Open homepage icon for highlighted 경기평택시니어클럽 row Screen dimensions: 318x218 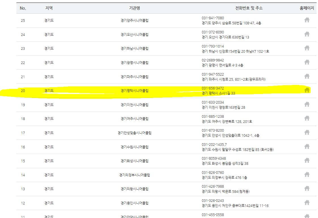(x=307, y=91)
